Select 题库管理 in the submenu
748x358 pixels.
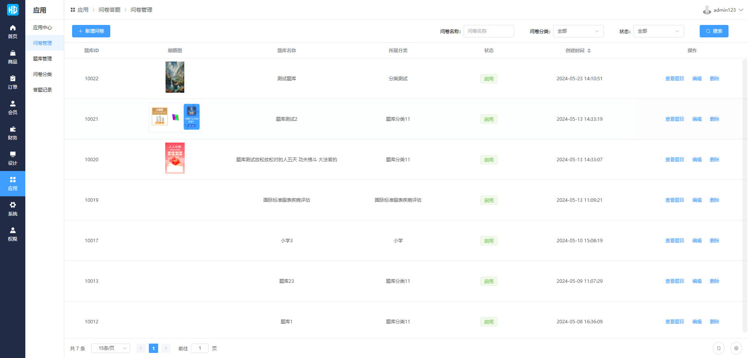point(42,59)
